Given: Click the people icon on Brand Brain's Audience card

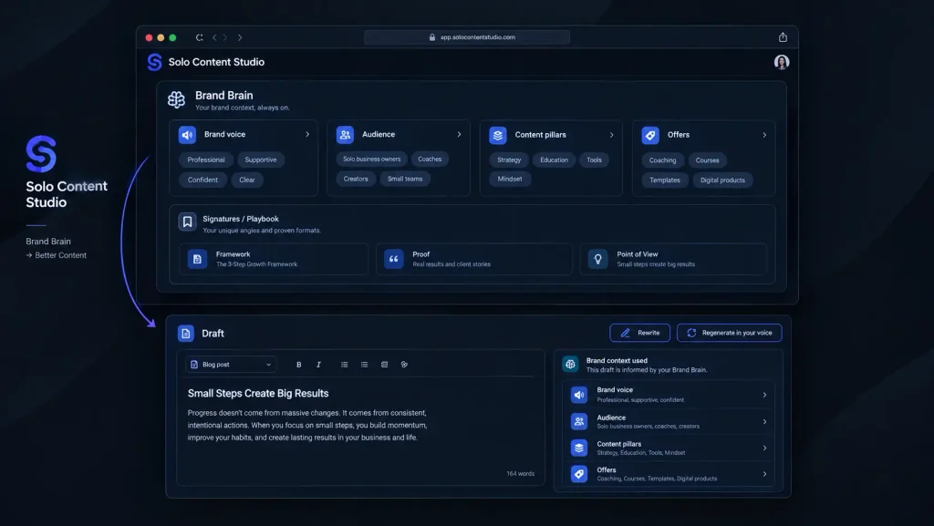Looking at the screenshot, I should pyautogui.click(x=345, y=135).
